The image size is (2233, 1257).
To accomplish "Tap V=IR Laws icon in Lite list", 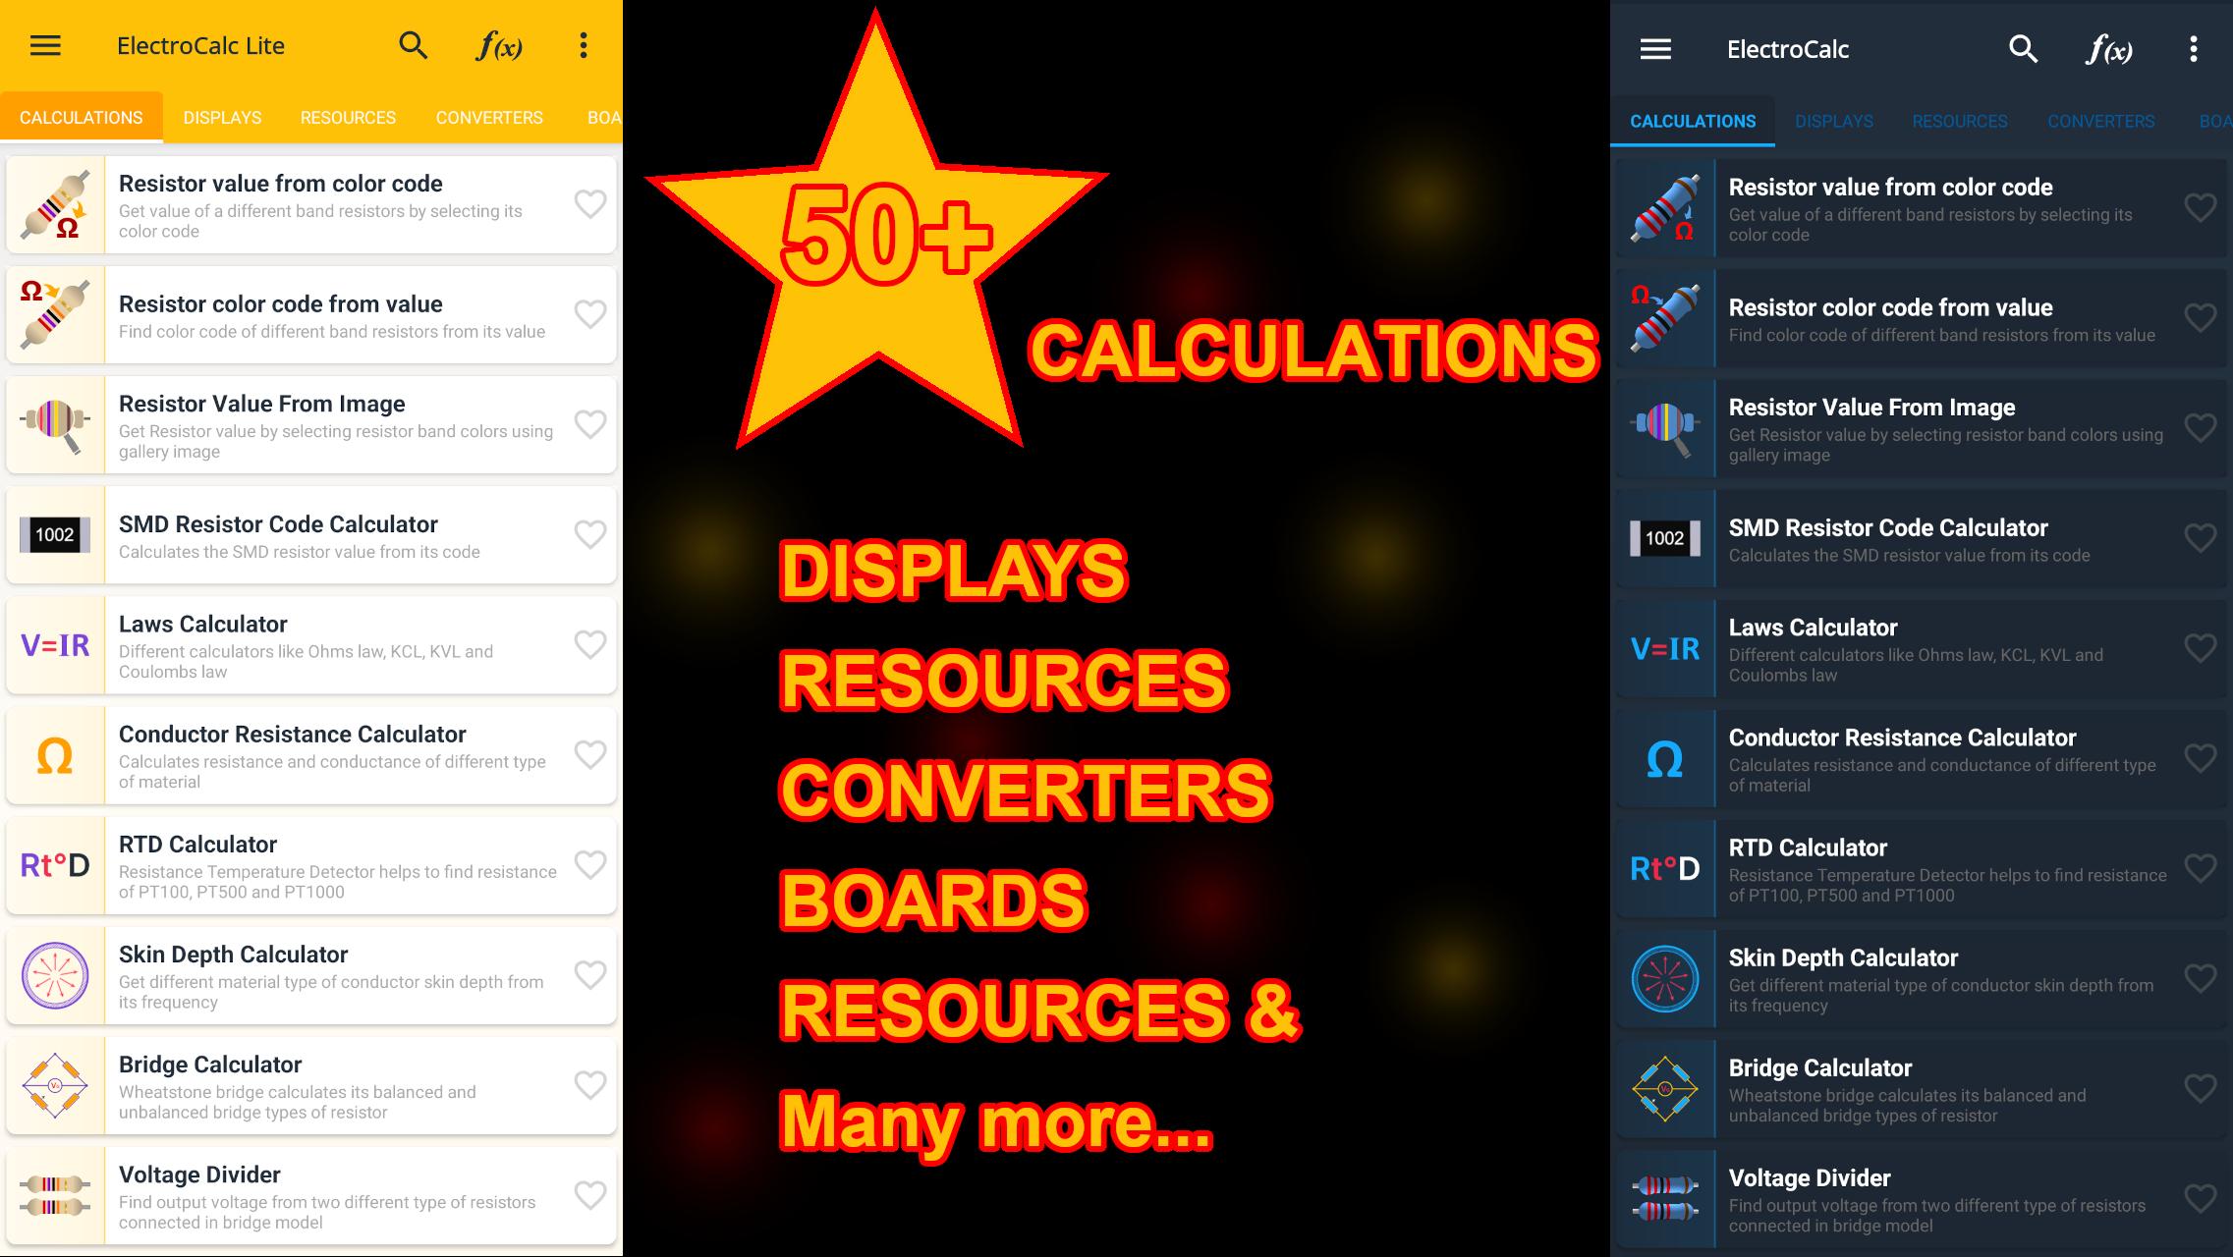I will 55,645.
